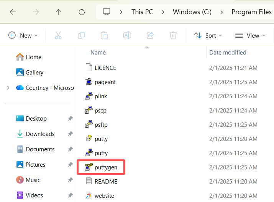
Task: Select the pscp application icon
Action: point(89,110)
